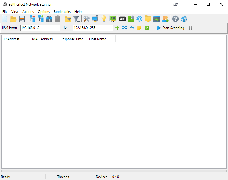Click Start Scanning button
Screen dimensions: 228x180
(x=171, y=28)
